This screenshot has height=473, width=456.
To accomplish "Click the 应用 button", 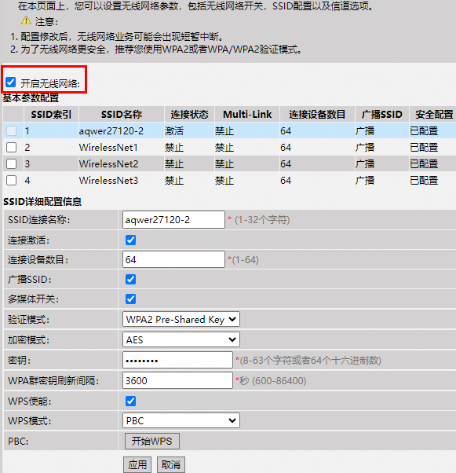I will [x=137, y=464].
